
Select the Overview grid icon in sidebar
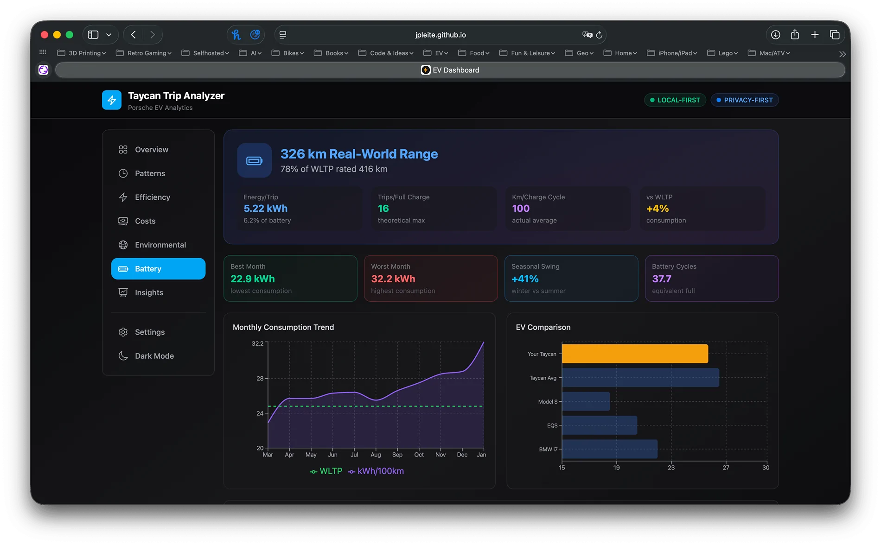123,149
